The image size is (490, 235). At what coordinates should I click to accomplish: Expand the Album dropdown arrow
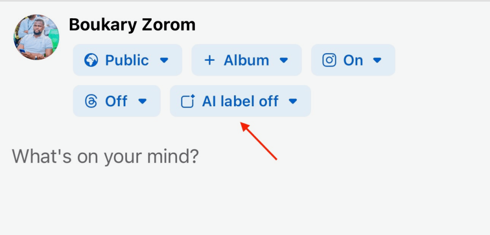284,60
